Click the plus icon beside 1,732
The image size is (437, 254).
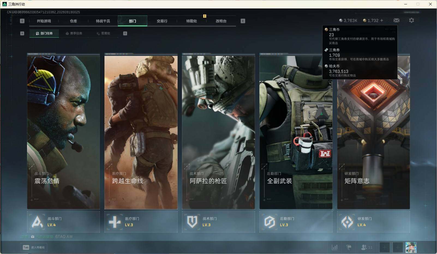382,20
